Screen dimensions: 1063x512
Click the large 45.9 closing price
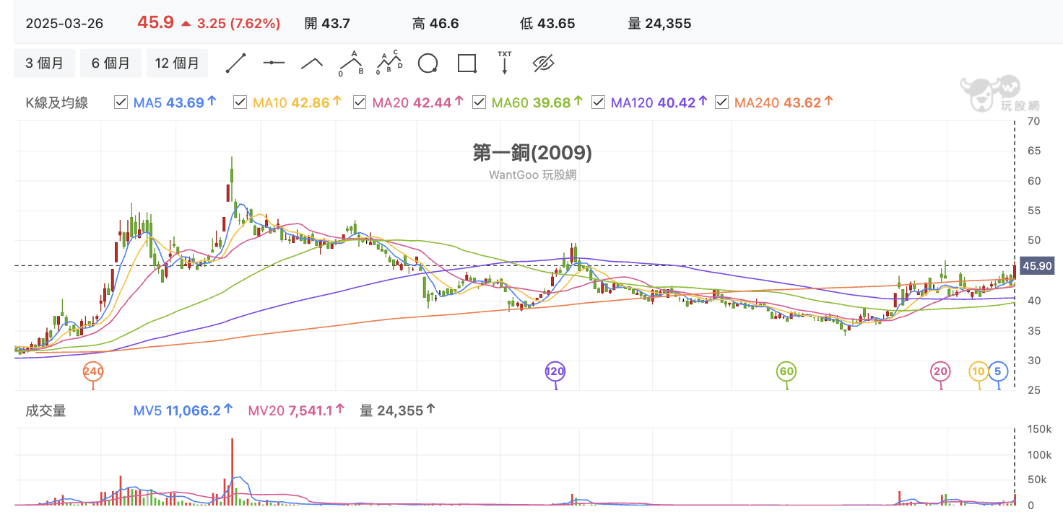coord(156,23)
